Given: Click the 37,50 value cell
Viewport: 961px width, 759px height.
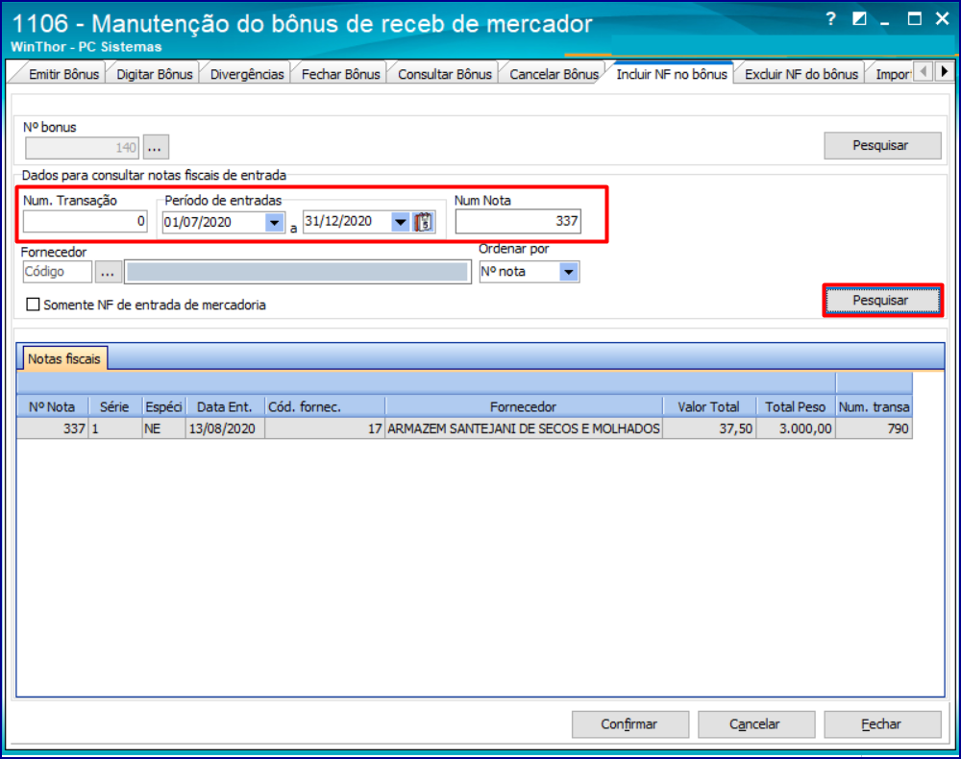Looking at the screenshot, I should point(709,428).
